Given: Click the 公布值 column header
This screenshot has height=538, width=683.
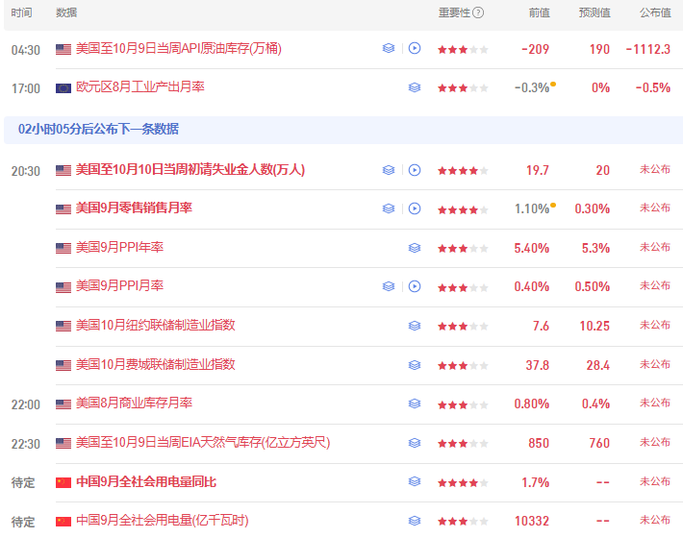Looking at the screenshot, I should point(655,13).
